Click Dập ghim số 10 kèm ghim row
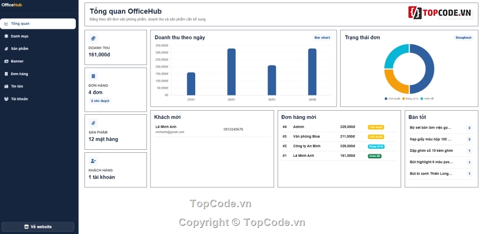This screenshot has width=483, height=234. click(441, 151)
